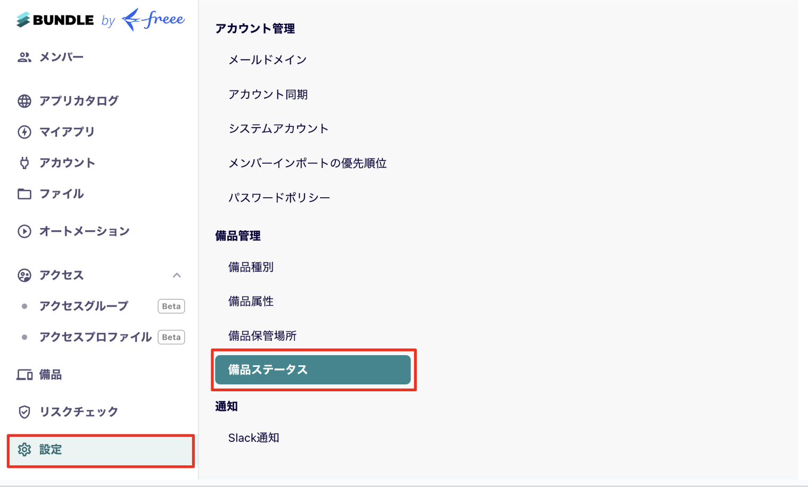Open パスワードポリシー settings

(279, 198)
